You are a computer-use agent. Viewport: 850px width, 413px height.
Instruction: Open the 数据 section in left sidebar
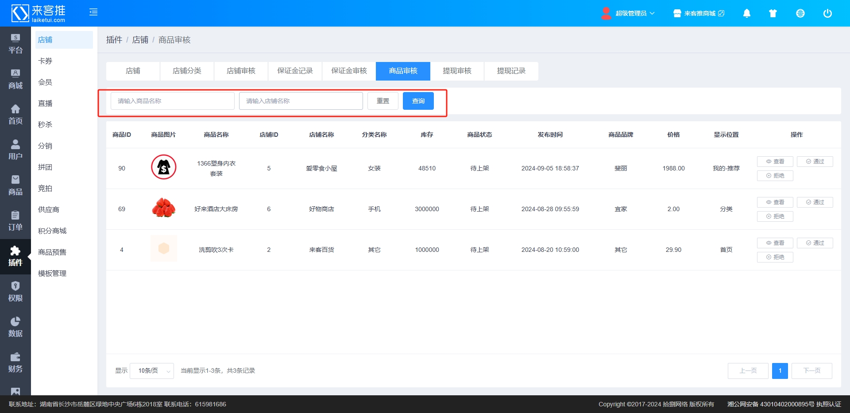point(15,327)
